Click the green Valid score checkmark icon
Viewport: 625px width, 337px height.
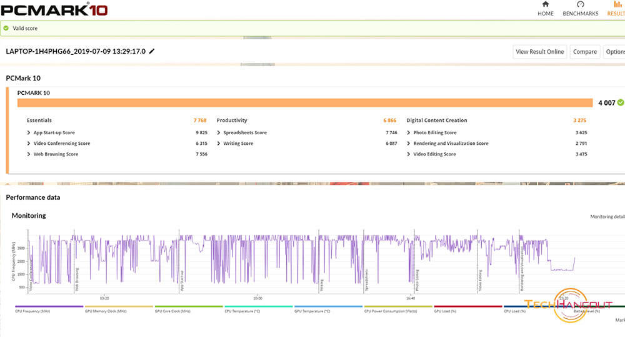[6, 28]
